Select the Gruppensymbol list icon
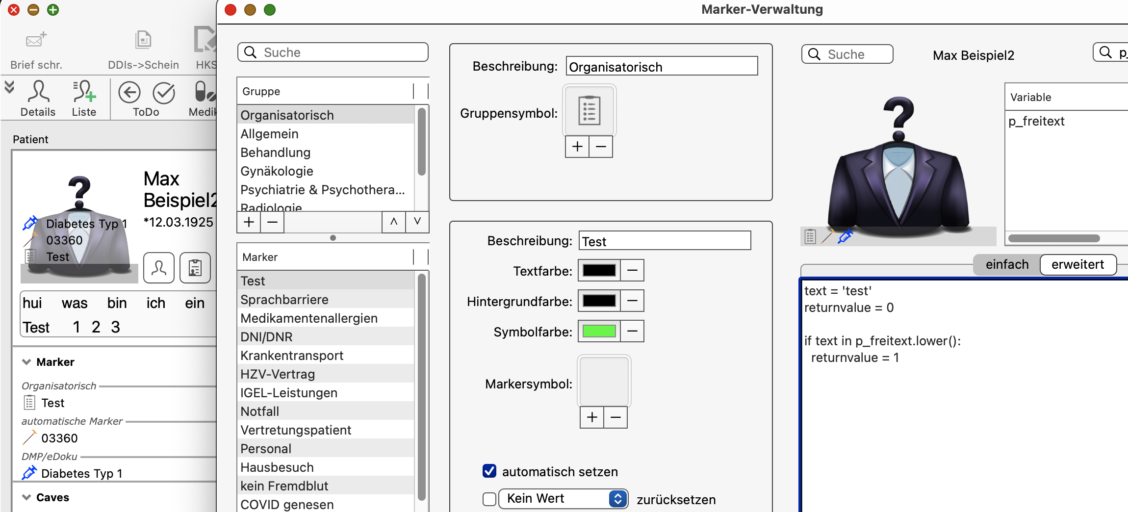Viewport: 1128px width, 512px height. (x=589, y=110)
